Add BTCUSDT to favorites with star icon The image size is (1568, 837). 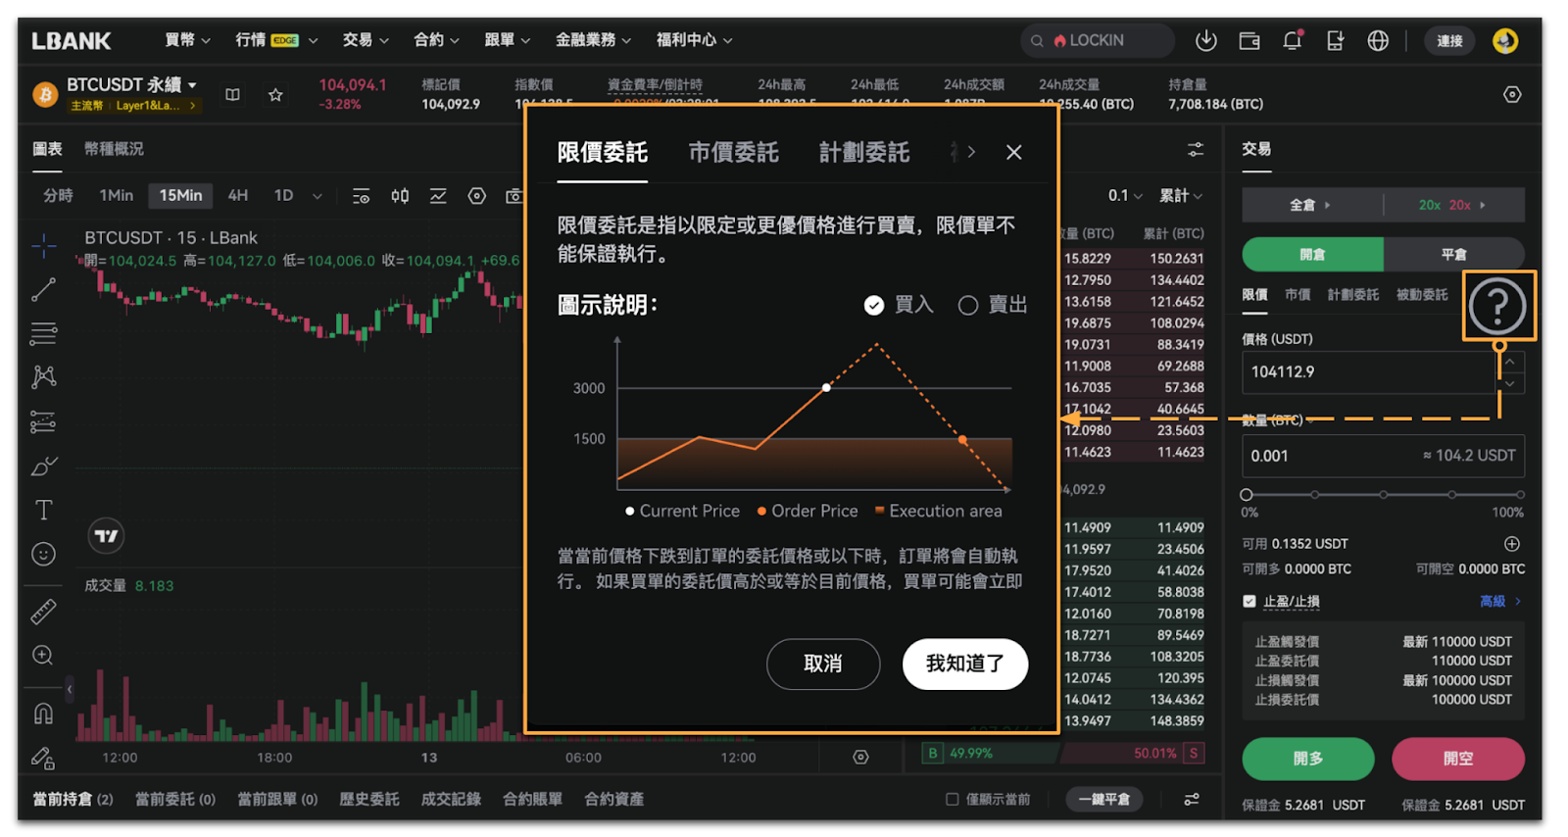click(275, 95)
